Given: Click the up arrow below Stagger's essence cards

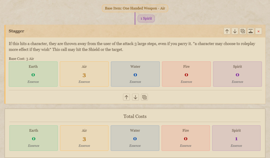Looking at the screenshot, I should click(x=127, y=97).
